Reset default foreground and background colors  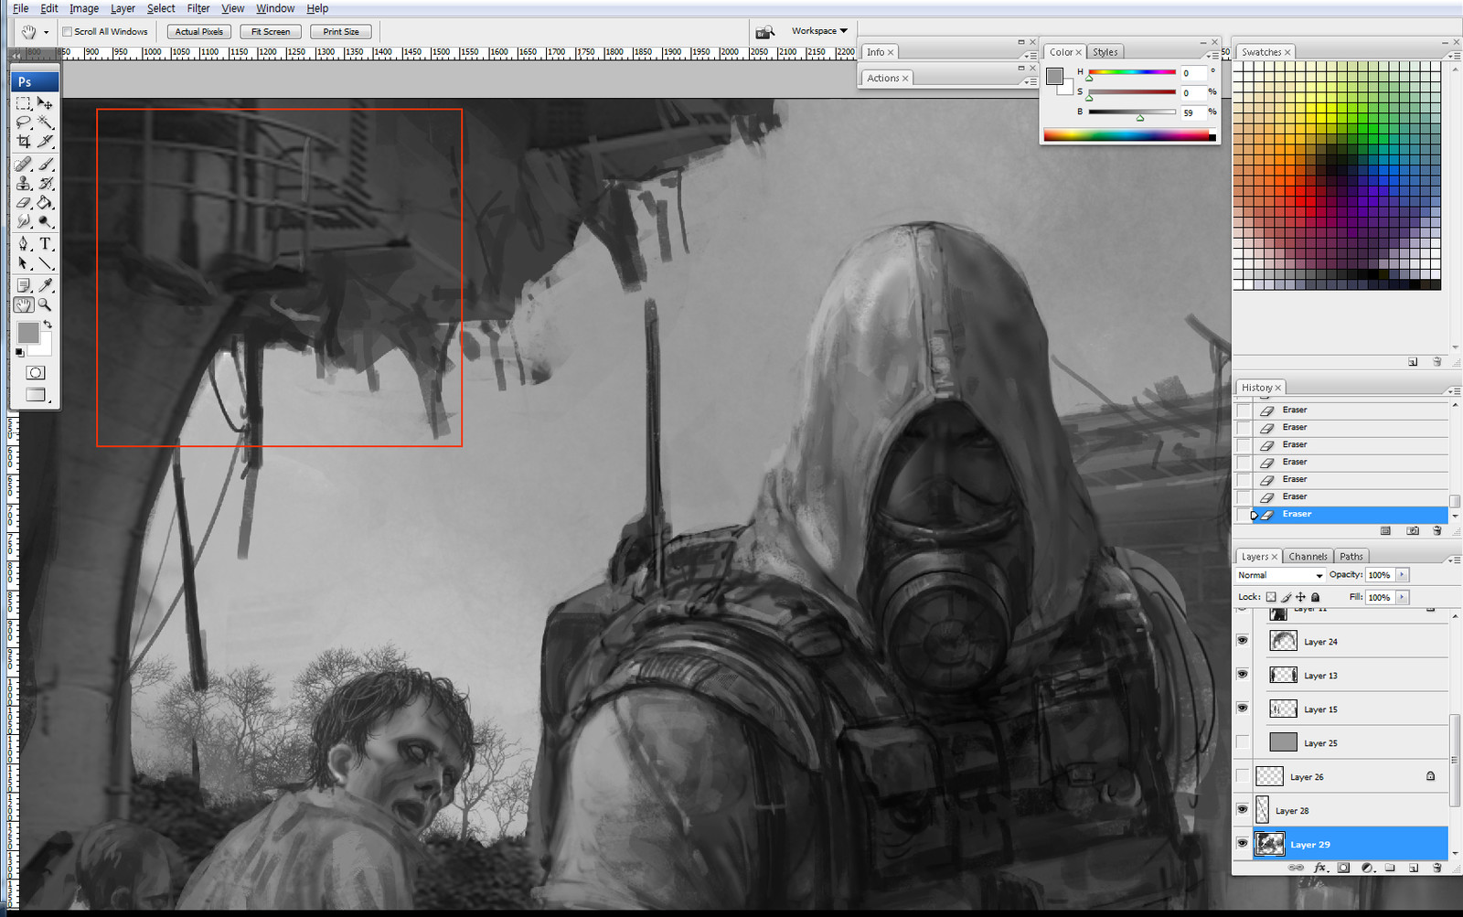point(20,352)
